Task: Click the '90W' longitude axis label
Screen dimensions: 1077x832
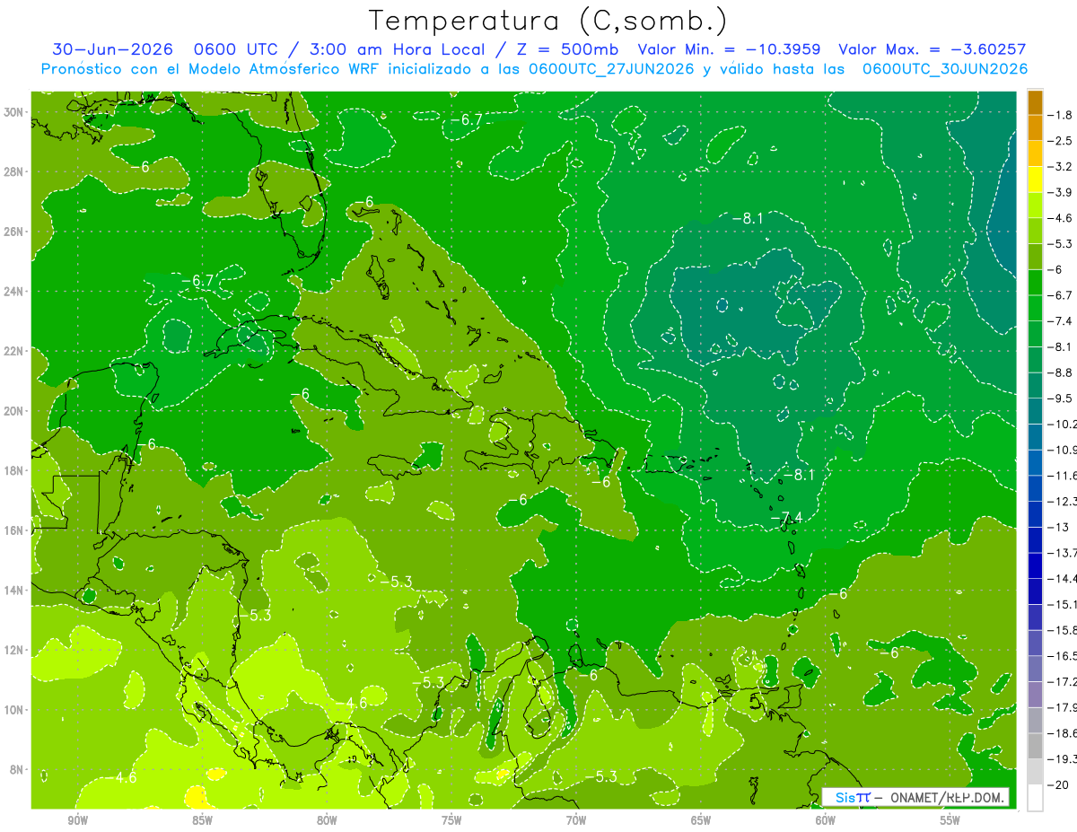Action: [x=78, y=820]
